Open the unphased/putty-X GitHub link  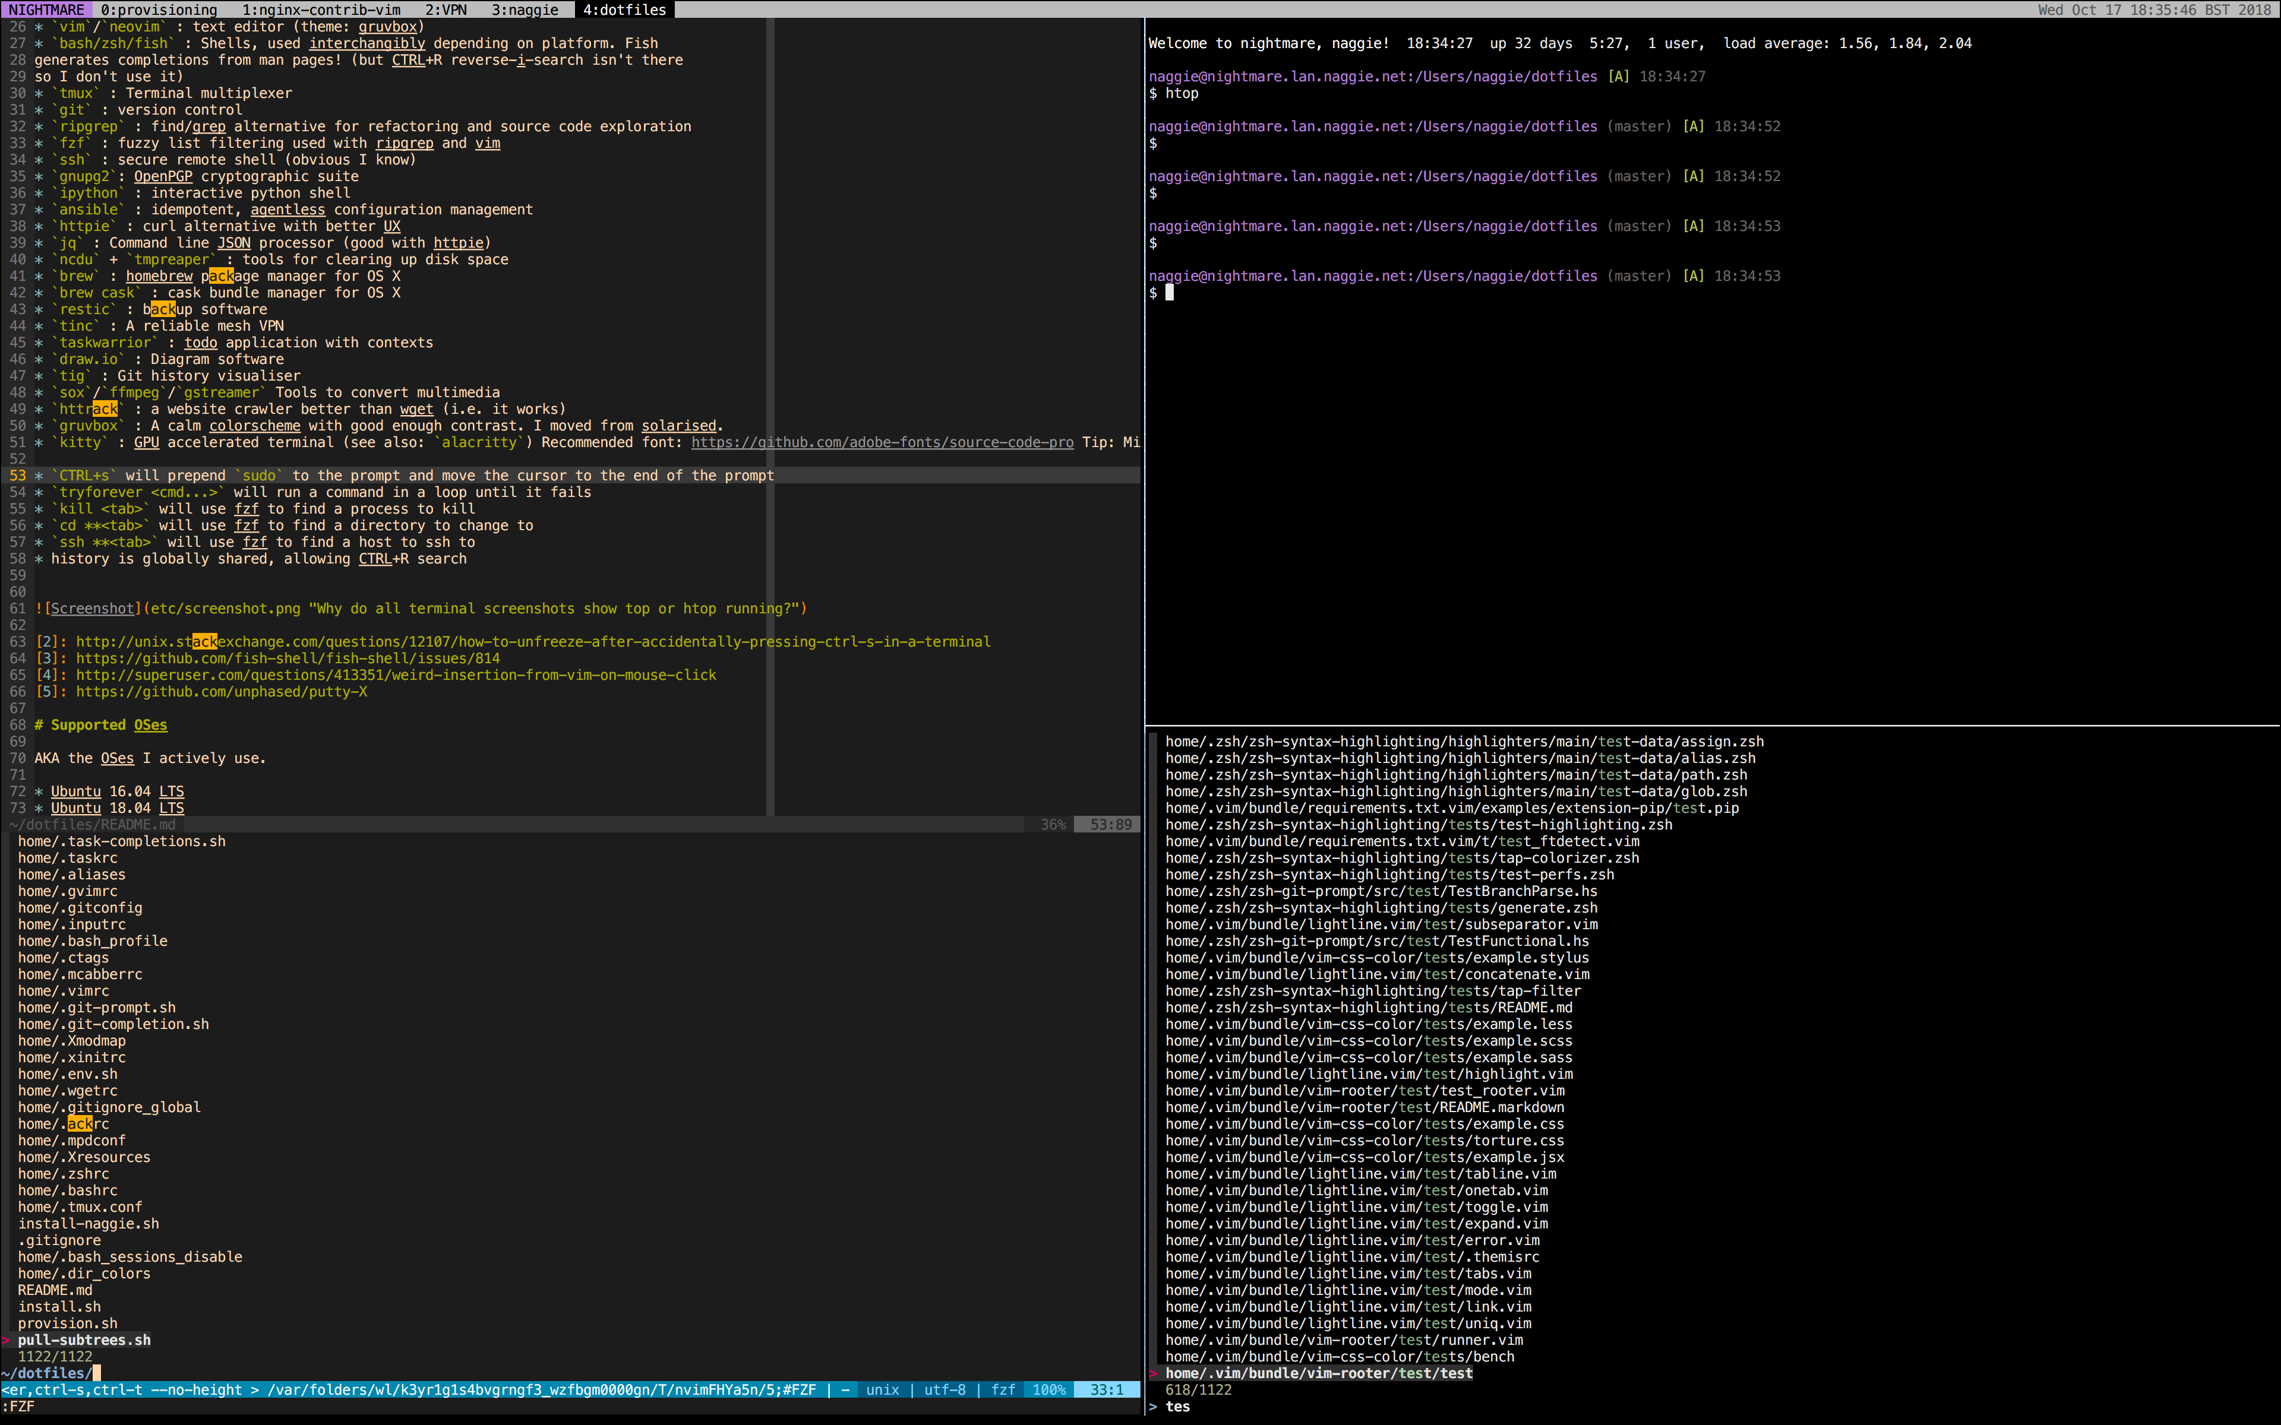[x=222, y=692]
